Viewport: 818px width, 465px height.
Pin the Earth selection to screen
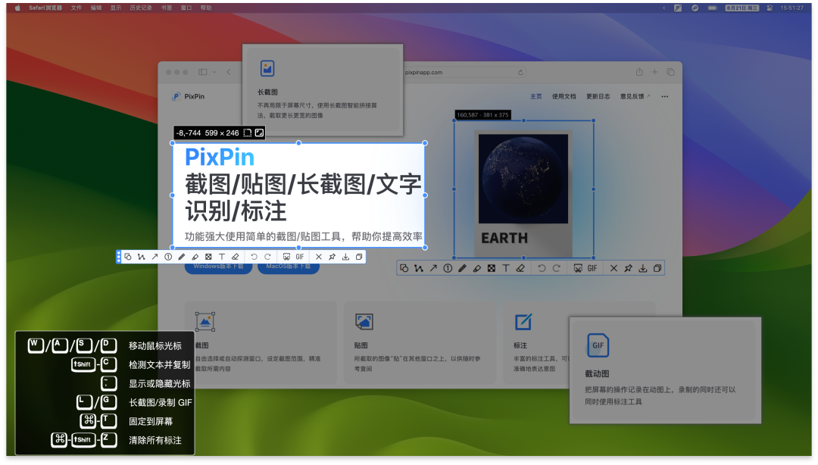(x=628, y=268)
